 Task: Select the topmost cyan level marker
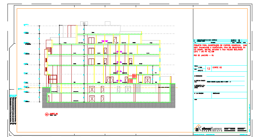tap(25, 25)
